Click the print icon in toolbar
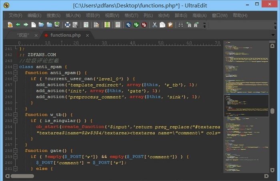280x181 pixels. click(68, 25)
